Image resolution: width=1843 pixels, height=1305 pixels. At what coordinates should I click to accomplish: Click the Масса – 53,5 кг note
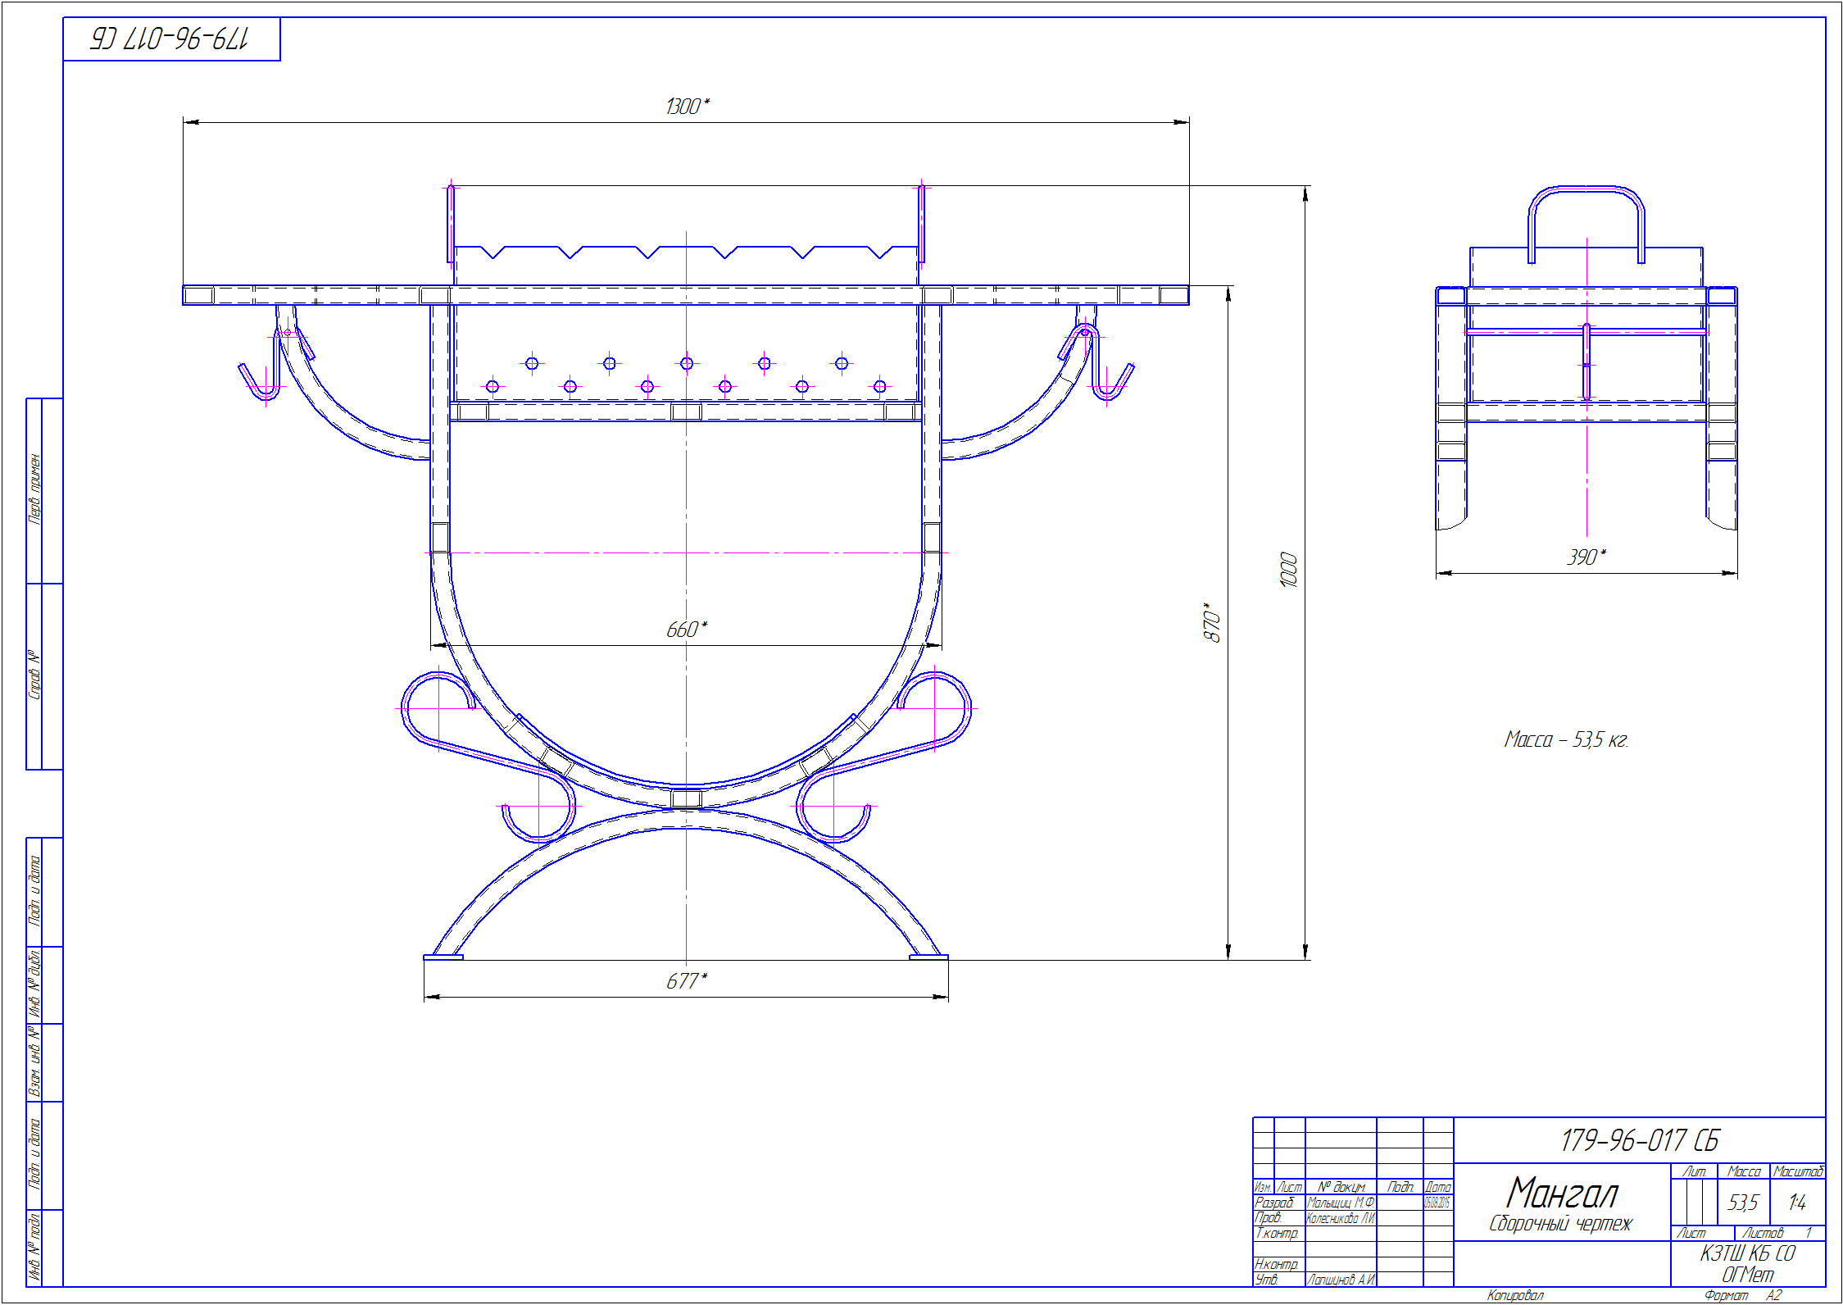tap(1565, 740)
